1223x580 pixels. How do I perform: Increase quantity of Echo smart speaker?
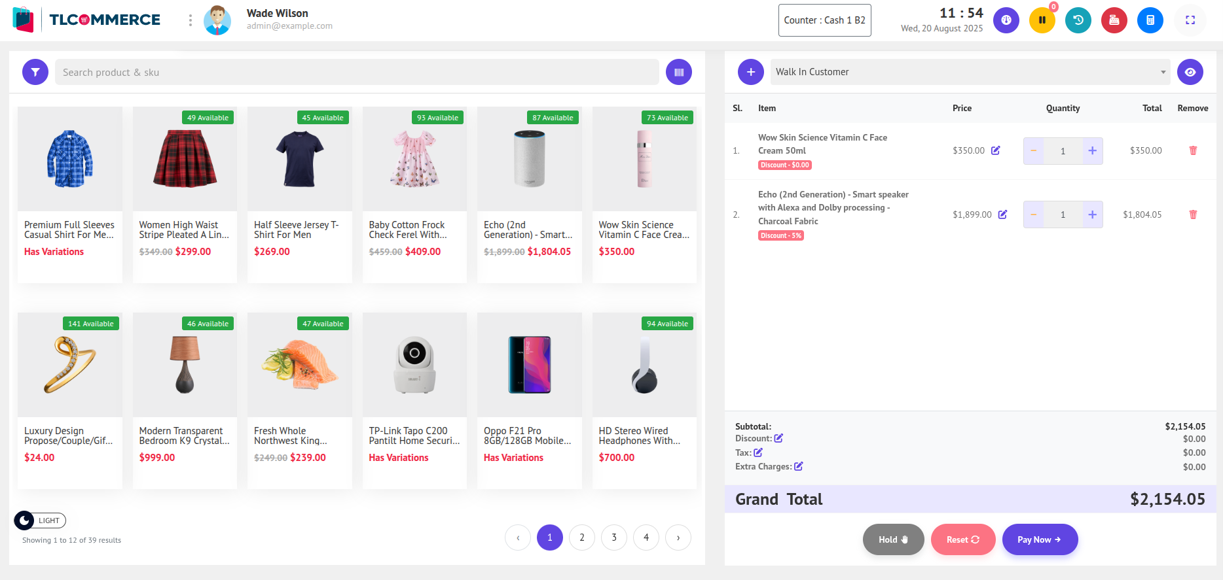[x=1091, y=214]
